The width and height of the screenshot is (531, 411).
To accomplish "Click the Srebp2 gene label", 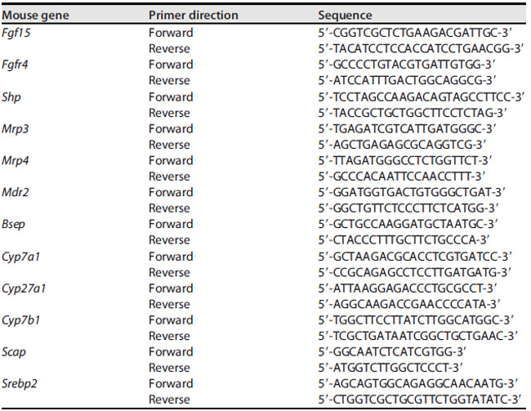I will point(20,384).
